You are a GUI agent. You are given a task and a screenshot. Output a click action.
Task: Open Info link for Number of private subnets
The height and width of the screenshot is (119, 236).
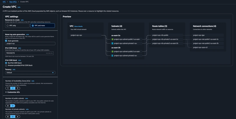click(27, 109)
